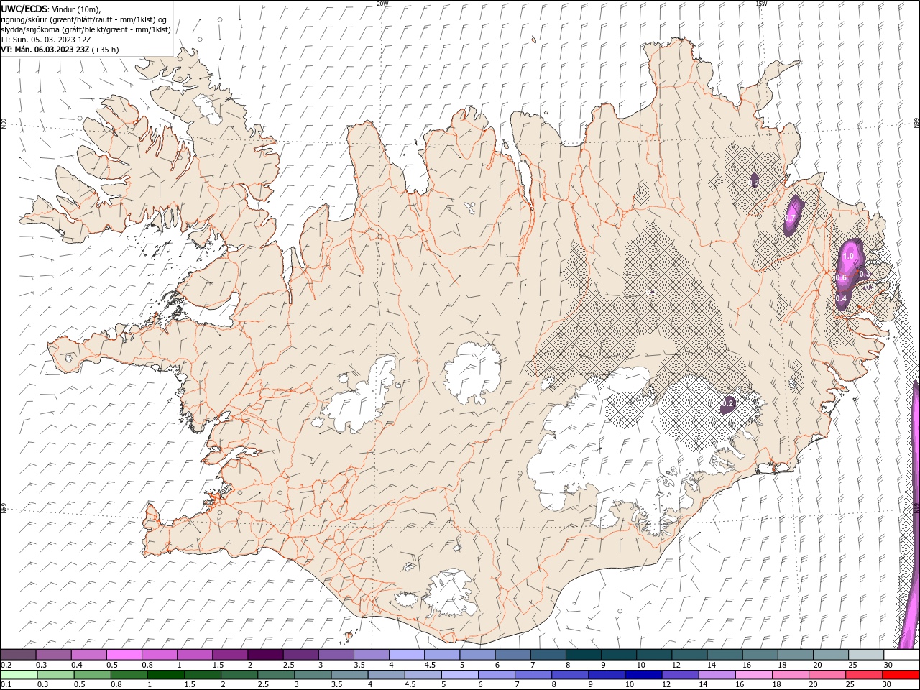Viewport: 920px width, 690px height.
Task: Click the pale grey 25 swatch in top legend row
Action: pos(865,655)
